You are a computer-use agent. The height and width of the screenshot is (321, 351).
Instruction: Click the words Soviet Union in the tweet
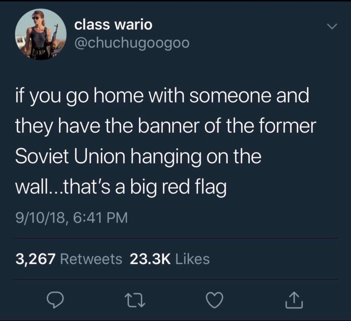70,156
